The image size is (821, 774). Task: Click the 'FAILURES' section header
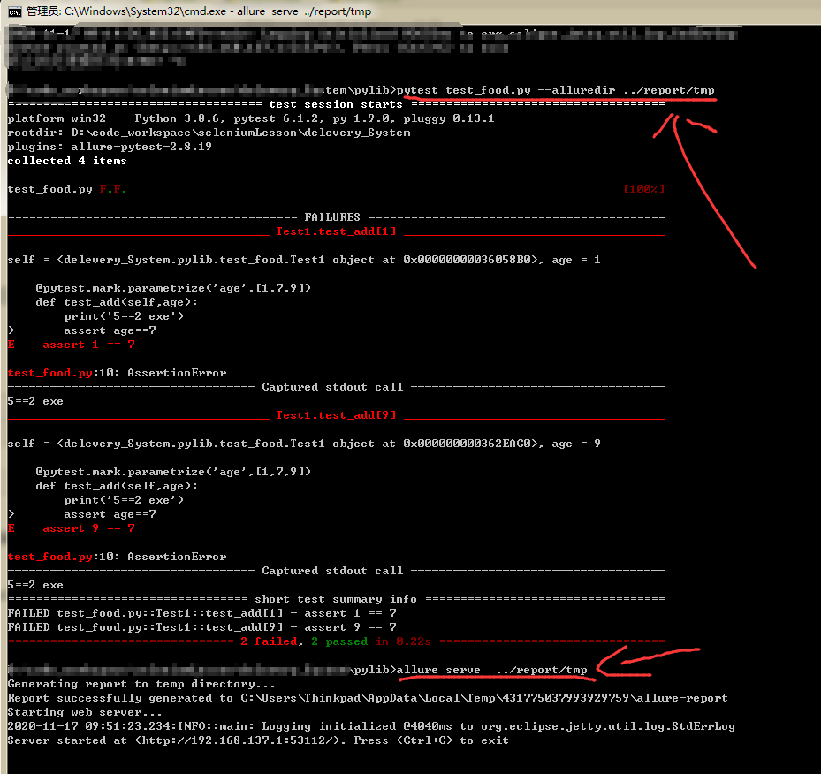tap(336, 217)
